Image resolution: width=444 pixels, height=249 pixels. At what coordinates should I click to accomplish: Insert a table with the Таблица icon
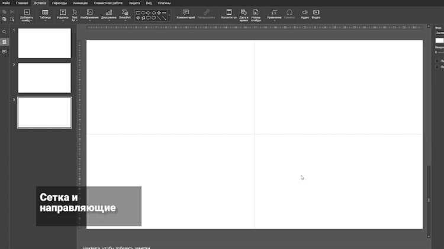[x=45, y=14]
